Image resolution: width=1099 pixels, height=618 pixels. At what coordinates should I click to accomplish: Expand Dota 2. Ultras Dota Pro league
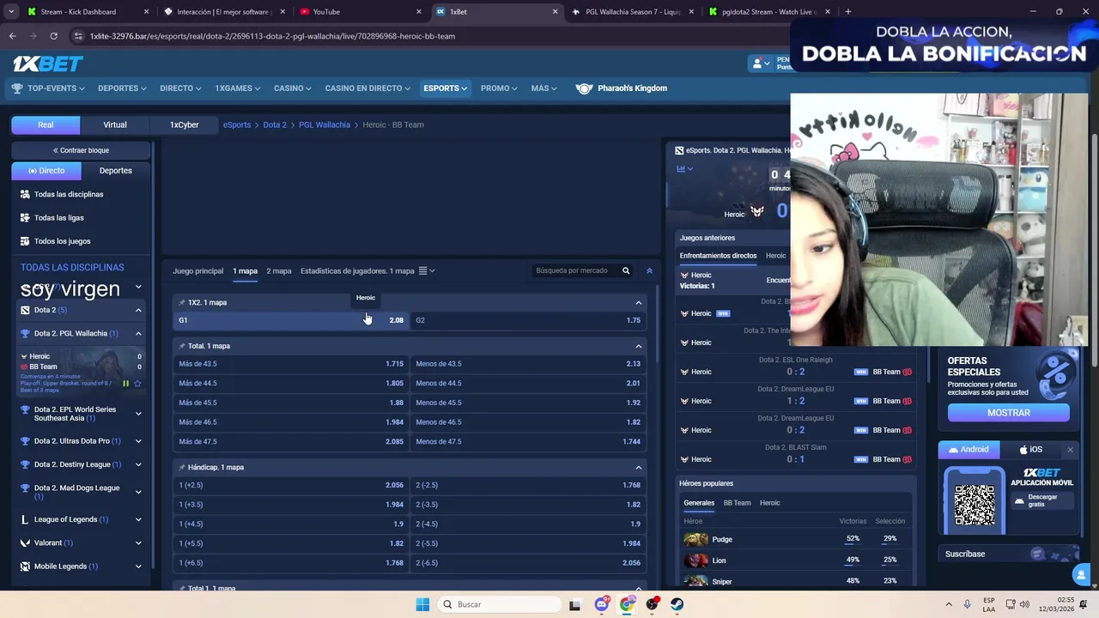tap(138, 441)
